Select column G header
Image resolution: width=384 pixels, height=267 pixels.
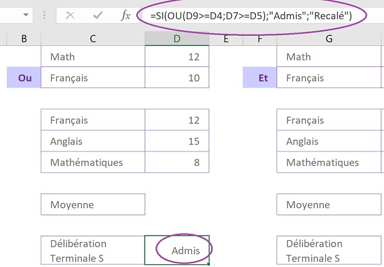click(x=330, y=40)
